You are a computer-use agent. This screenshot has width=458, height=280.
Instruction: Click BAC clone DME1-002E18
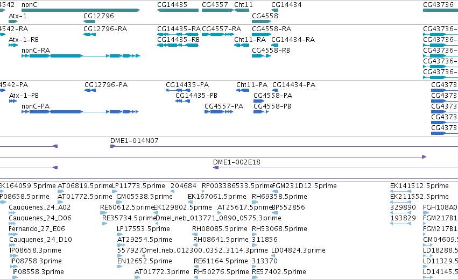coord(237,162)
